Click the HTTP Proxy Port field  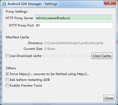pos(74,25)
